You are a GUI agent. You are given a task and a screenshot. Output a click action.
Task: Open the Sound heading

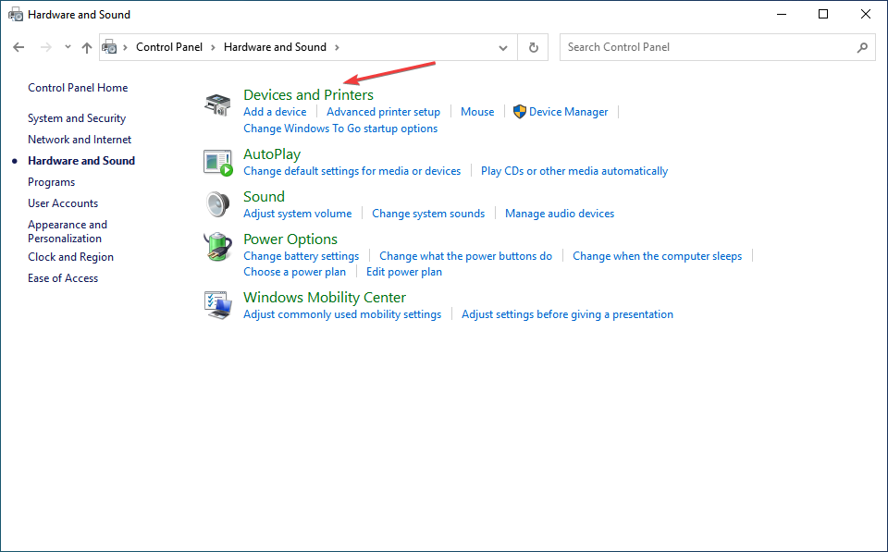point(264,196)
